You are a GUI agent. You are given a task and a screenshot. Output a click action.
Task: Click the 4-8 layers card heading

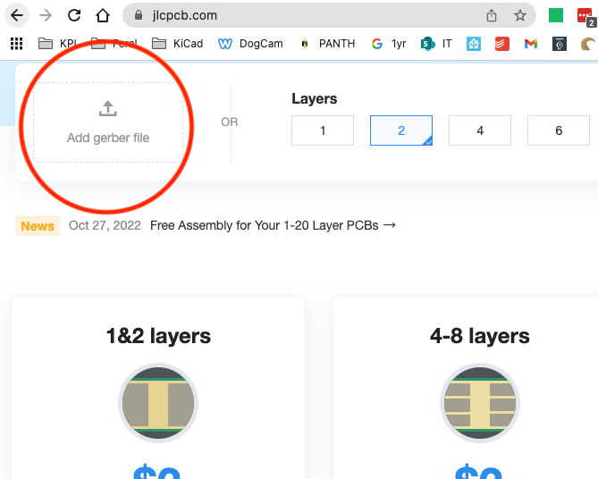480,336
